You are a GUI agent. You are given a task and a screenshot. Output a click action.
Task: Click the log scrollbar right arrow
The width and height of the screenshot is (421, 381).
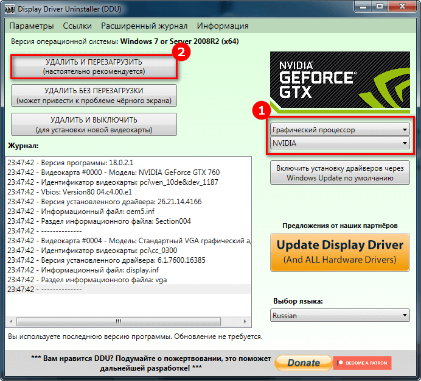point(245,321)
